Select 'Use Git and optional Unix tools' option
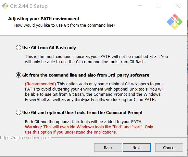The height and width of the screenshot is (157, 188). 19,112
